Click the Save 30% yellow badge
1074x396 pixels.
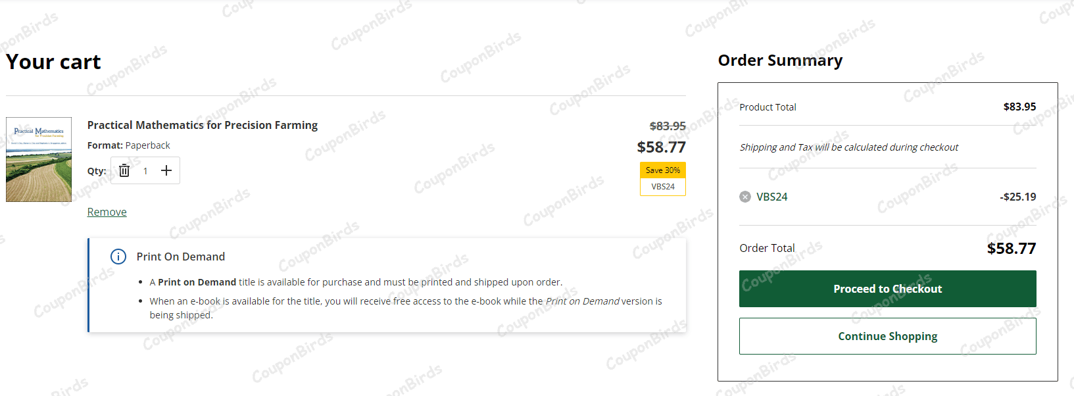click(663, 170)
